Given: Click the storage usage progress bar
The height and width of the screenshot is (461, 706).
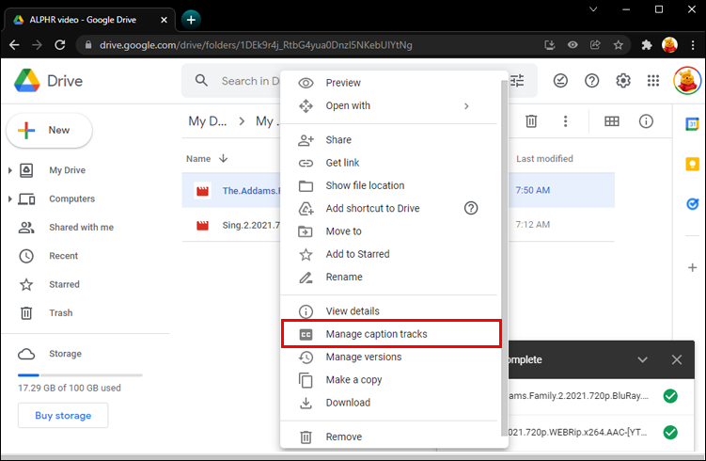Looking at the screenshot, I should [80, 375].
